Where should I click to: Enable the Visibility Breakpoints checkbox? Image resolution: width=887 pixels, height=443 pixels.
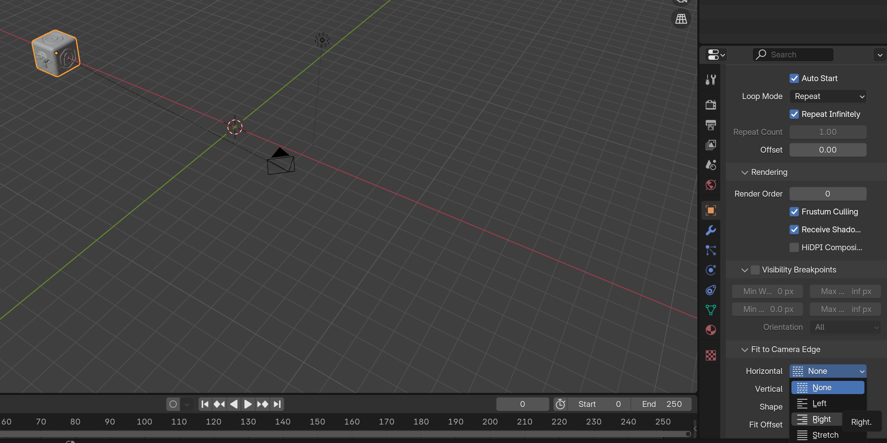point(755,270)
